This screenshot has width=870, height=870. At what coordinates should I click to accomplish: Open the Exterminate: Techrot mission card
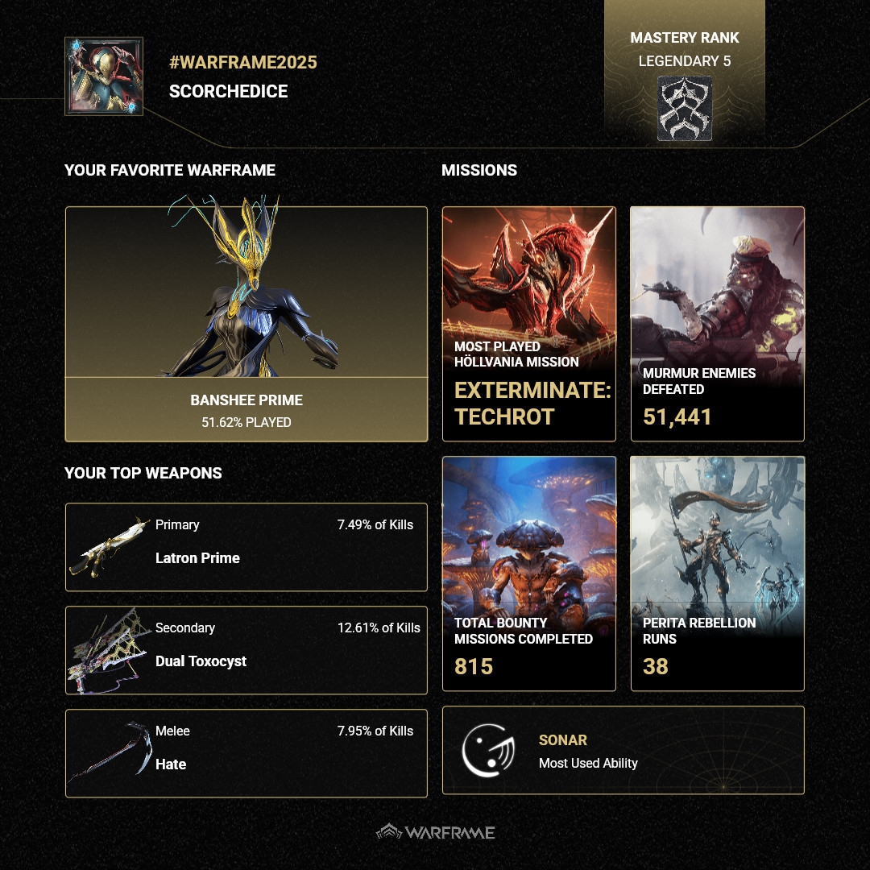tap(528, 324)
